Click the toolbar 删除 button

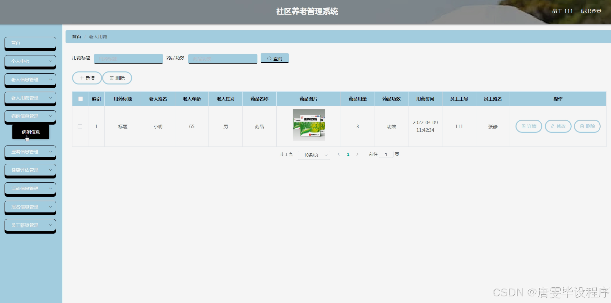pos(117,78)
